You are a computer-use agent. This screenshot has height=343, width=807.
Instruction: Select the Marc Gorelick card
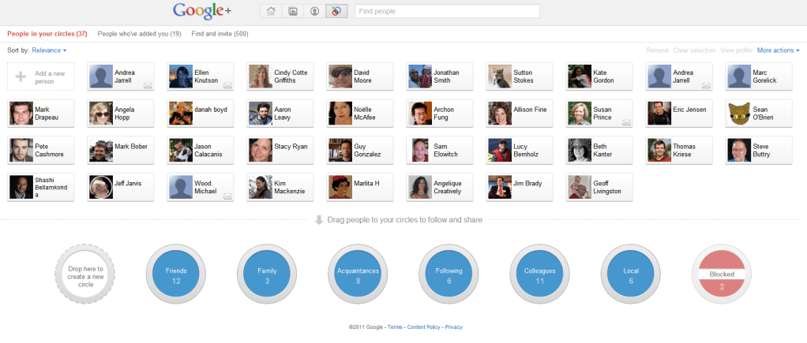(759, 76)
